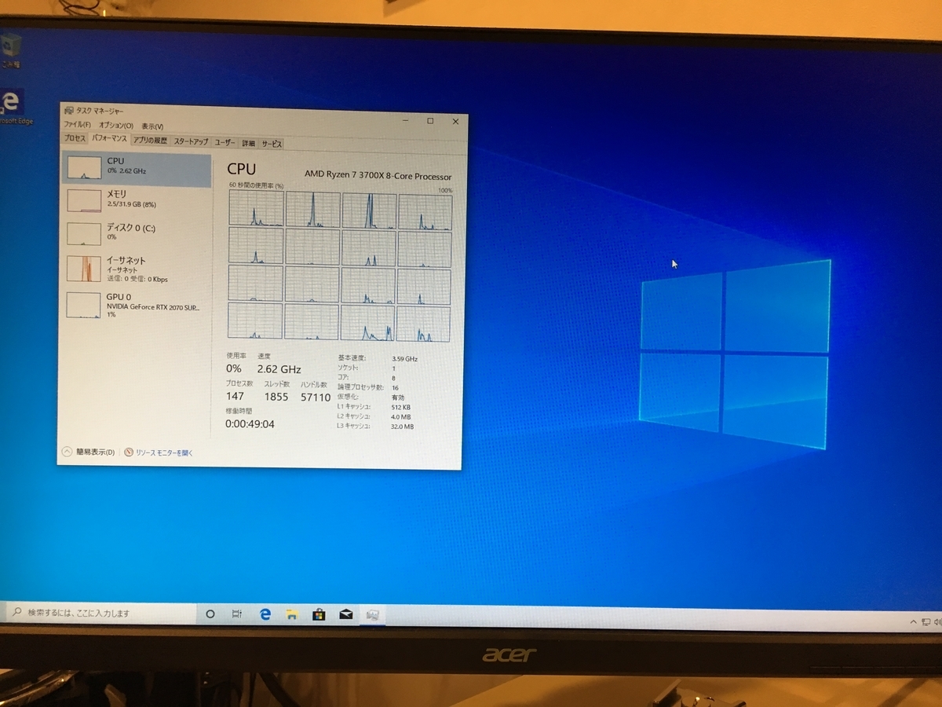Click the speed value 2.62 GHz

point(279,369)
